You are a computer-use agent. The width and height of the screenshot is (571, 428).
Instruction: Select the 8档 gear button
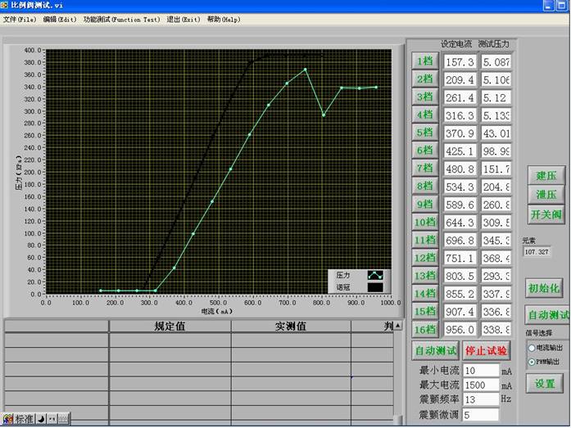(x=424, y=187)
